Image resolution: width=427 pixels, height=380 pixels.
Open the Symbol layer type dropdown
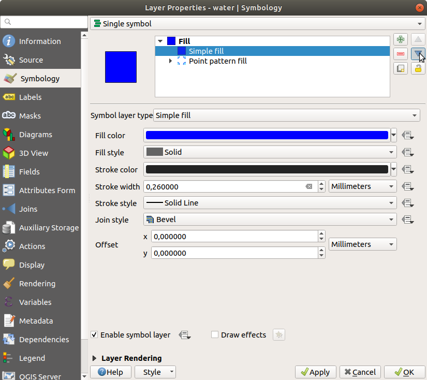[x=287, y=115]
